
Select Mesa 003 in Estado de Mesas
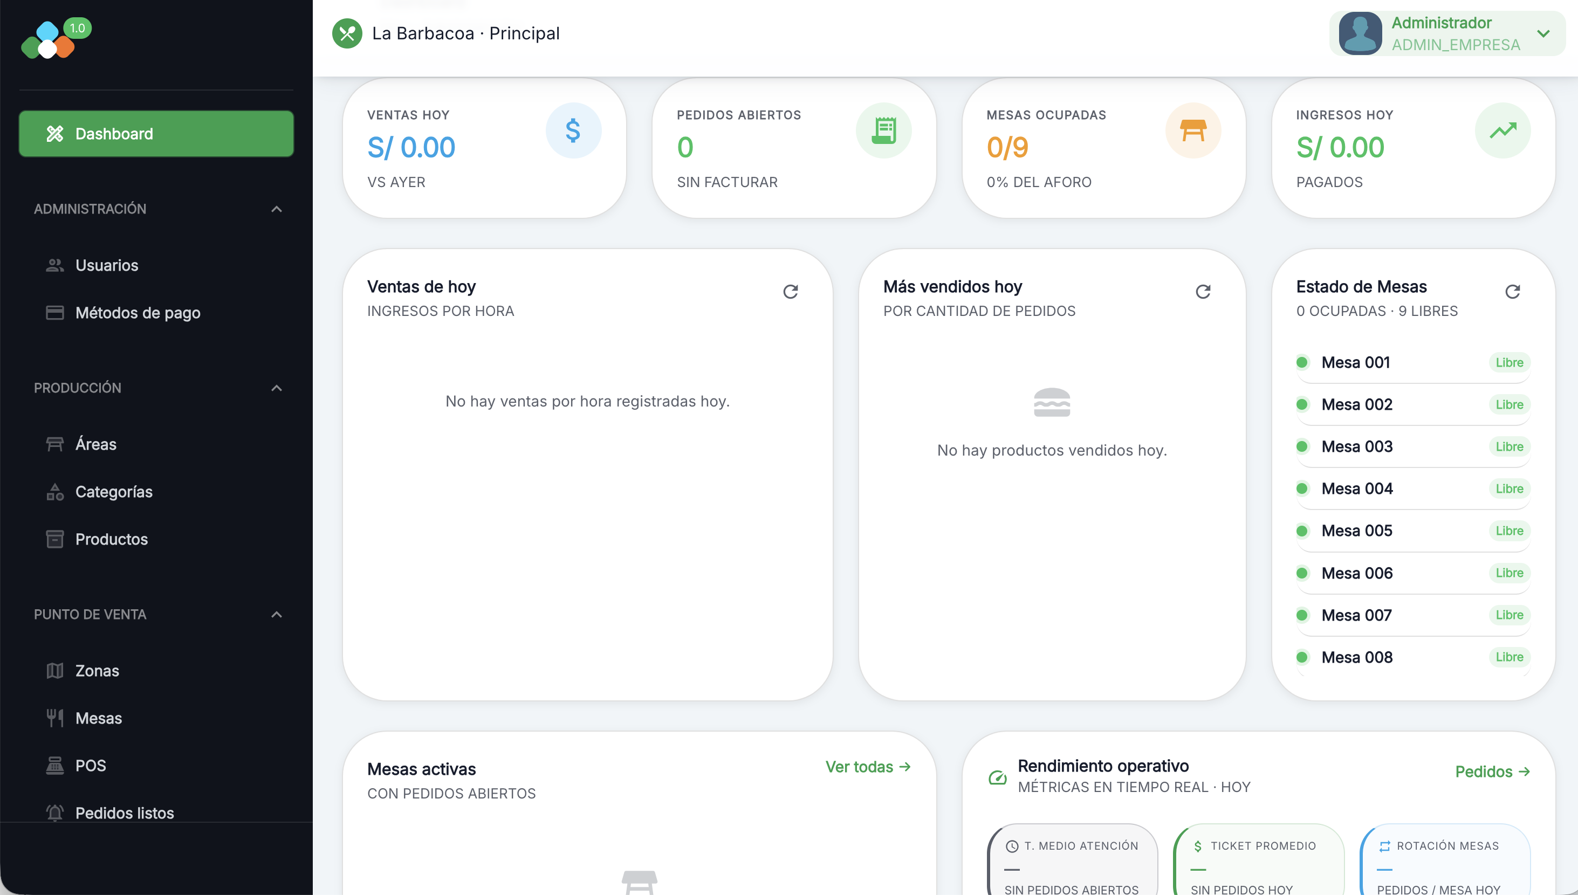click(x=1357, y=446)
